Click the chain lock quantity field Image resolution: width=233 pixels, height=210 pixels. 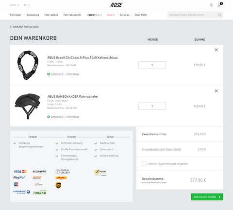coord(152,65)
